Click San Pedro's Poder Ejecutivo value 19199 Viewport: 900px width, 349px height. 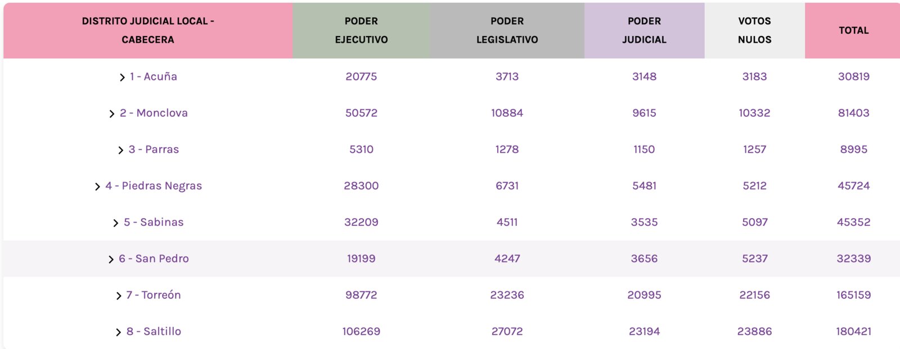361,259
